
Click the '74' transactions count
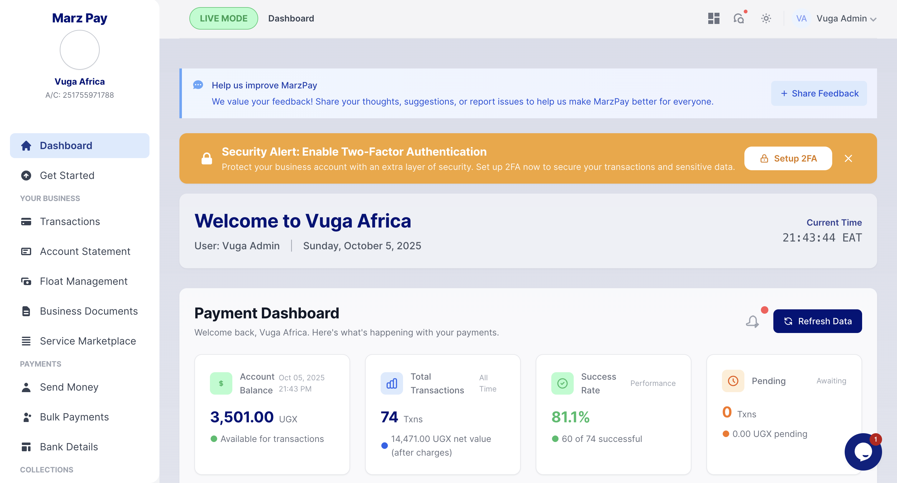pos(389,417)
